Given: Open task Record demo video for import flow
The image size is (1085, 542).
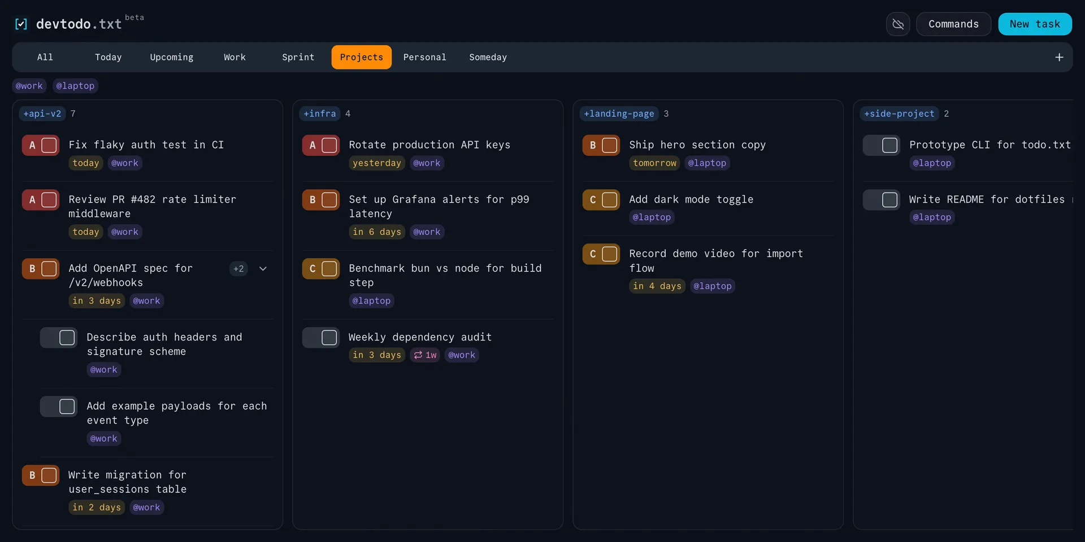Looking at the screenshot, I should (716, 261).
